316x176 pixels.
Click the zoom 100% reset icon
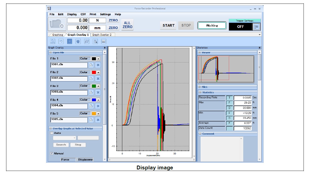(x=53, y=41)
